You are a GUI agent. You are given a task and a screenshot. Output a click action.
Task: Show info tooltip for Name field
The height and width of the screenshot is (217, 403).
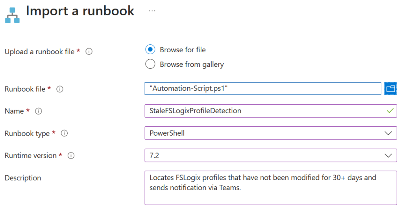(x=39, y=111)
